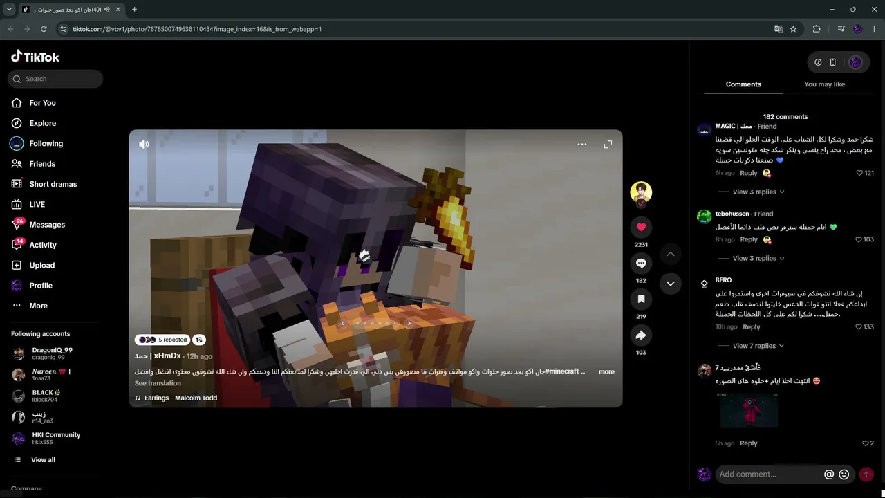Image resolution: width=885 pixels, height=498 pixels.
Task: Mute the video with the speaker icon
Action: tap(144, 145)
